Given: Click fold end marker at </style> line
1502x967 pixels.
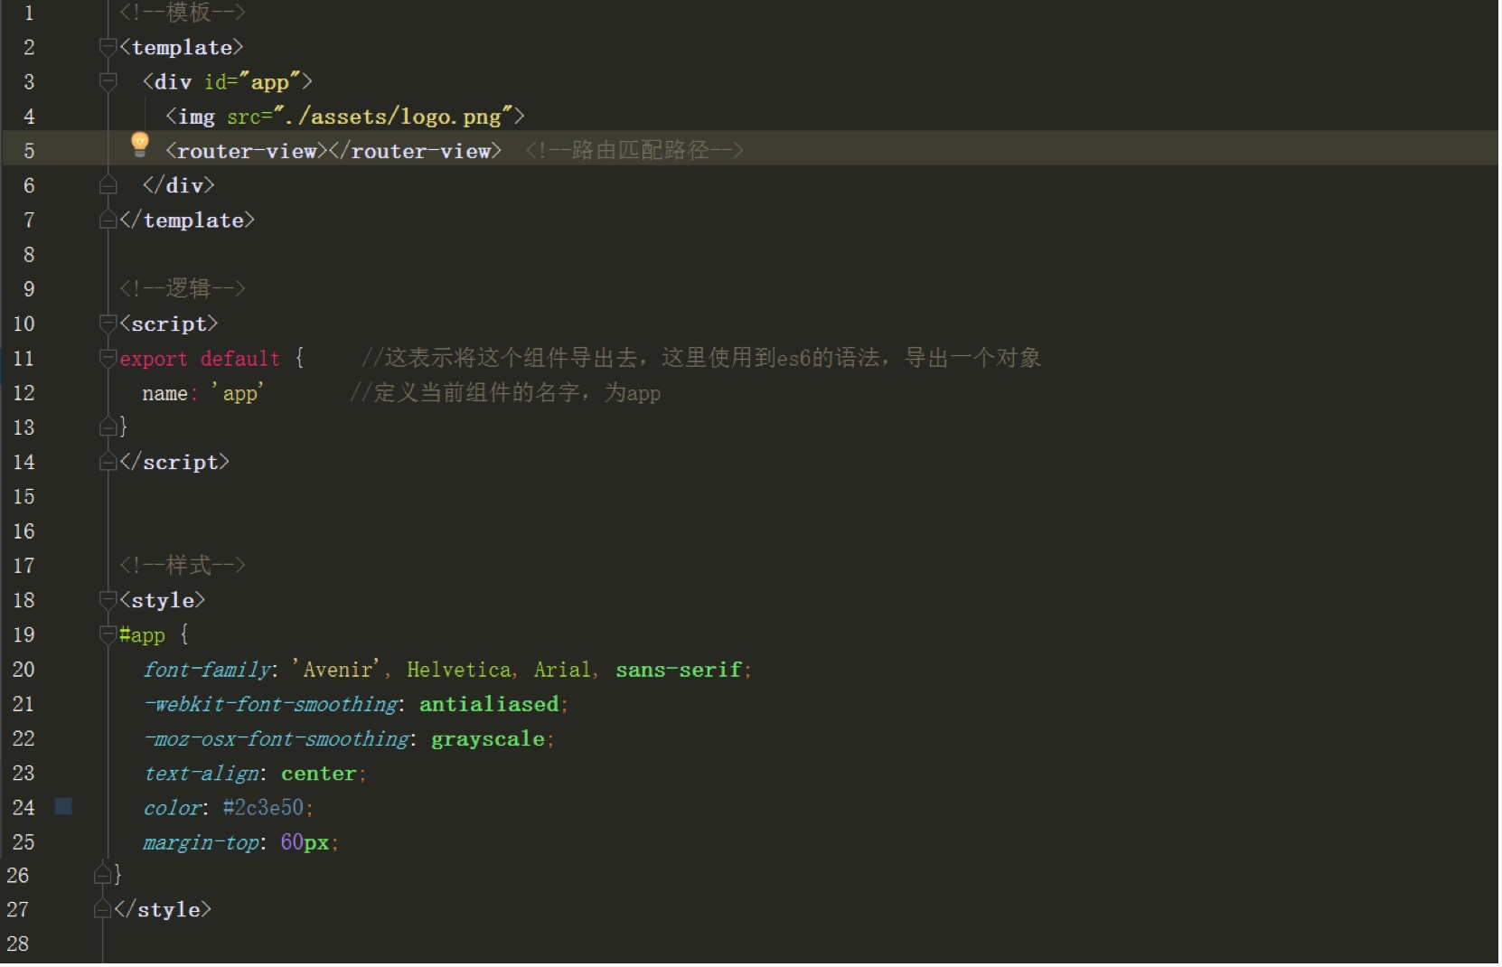Looking at the screenshot, I should tap(103, 910).
